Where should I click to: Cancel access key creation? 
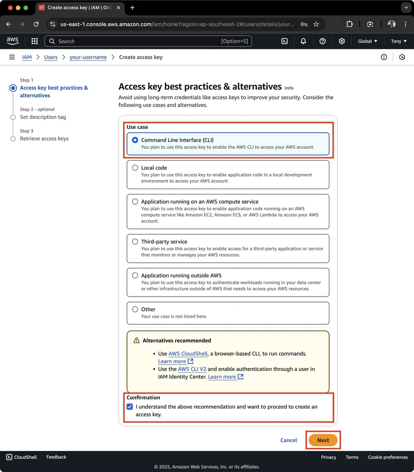[289, 440]
